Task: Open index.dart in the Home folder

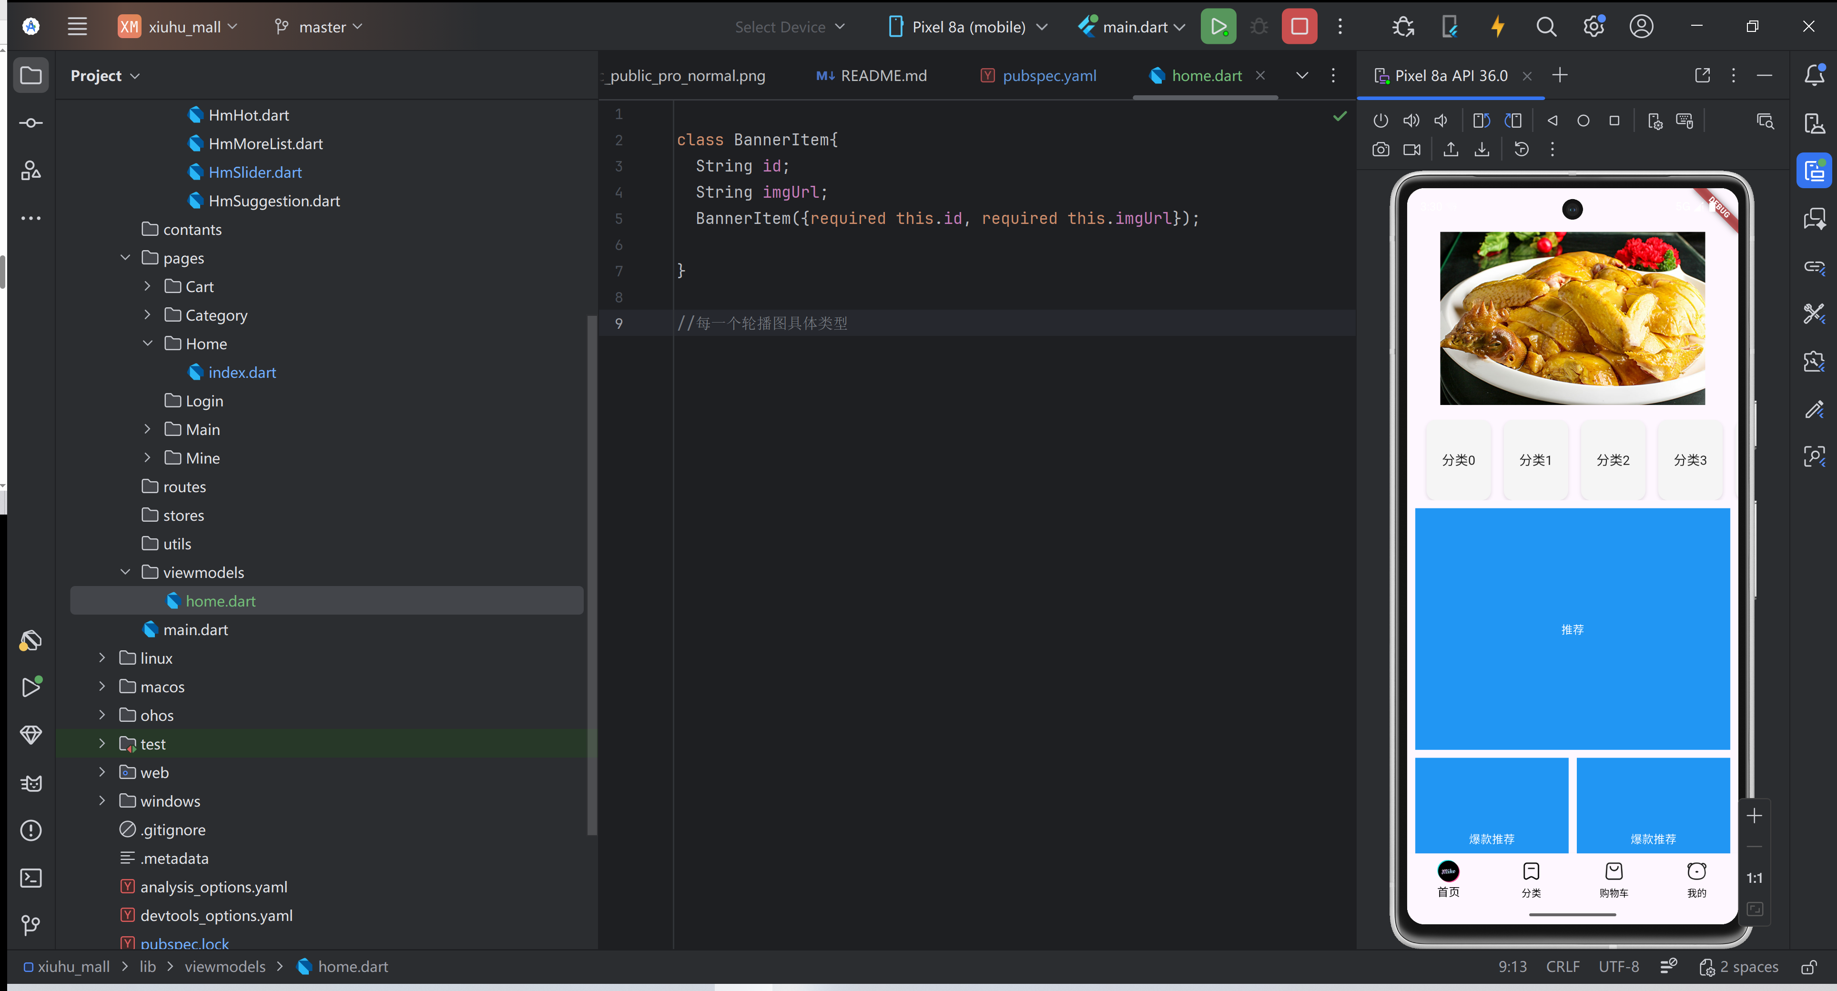Action: tap(242, 372)
